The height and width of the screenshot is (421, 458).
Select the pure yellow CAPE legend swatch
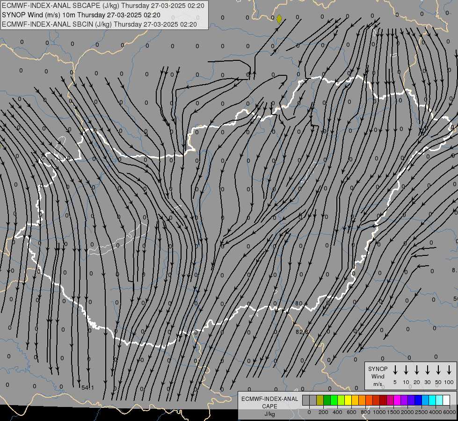point(348,400)
